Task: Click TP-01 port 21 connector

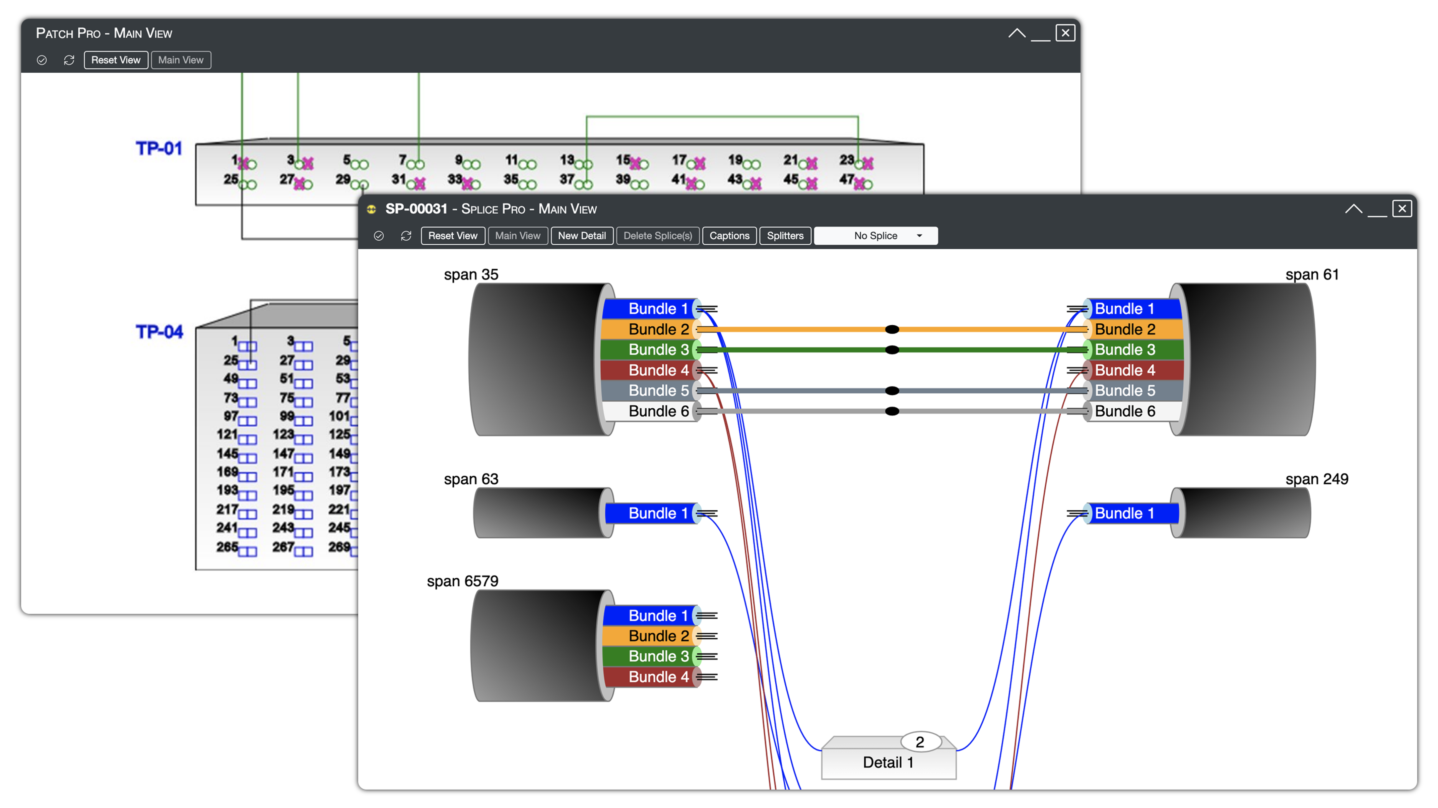Action: 807,164
